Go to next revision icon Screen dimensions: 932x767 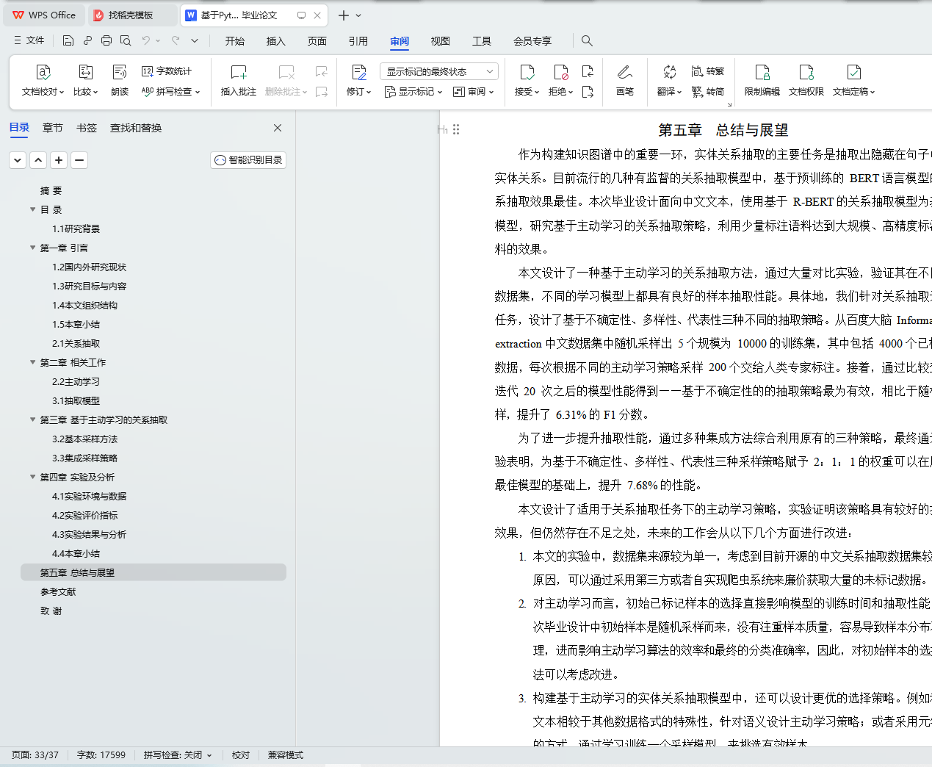pos(588,92)
